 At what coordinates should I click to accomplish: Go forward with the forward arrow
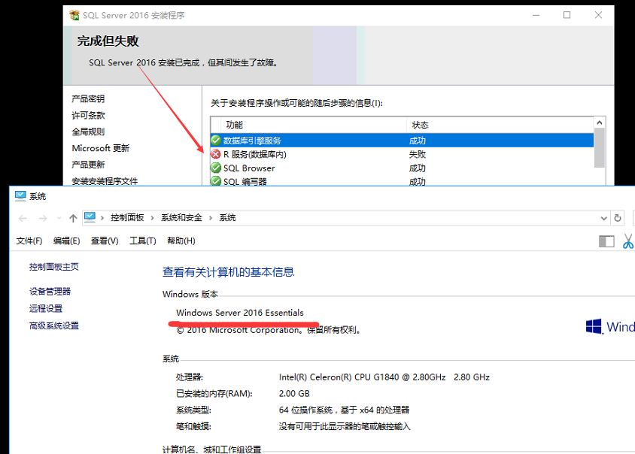click(43, 219)
